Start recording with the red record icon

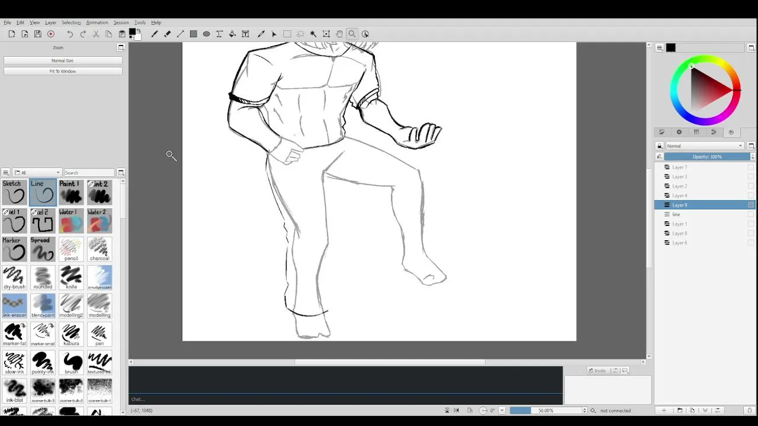point(51,34)
